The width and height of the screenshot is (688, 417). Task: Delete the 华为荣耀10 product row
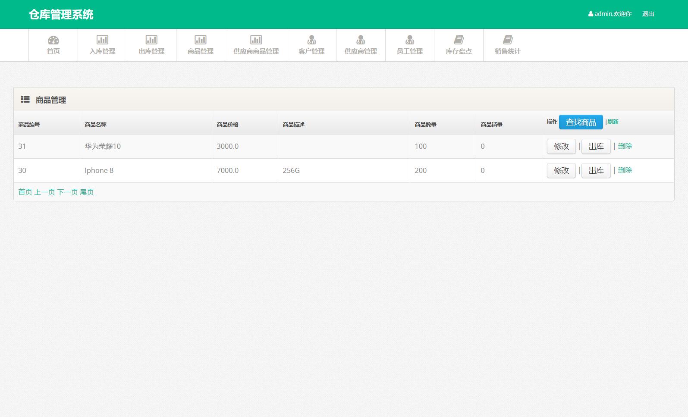click(x=625, y=146)
